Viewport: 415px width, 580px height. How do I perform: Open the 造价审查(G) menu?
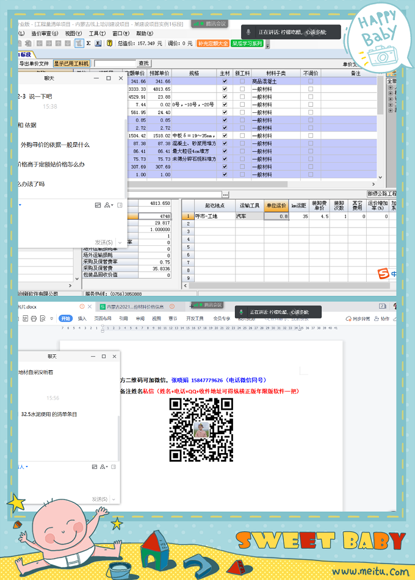(45, 34)
